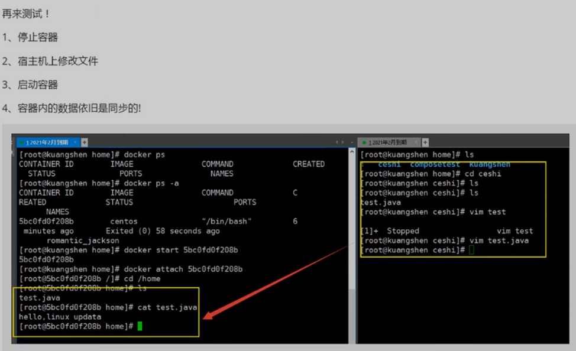Click the left terminal scrollbar up arrow
The width and height of the screenshot is (576, 351).
pyautogui.click(x=352, y=151)
